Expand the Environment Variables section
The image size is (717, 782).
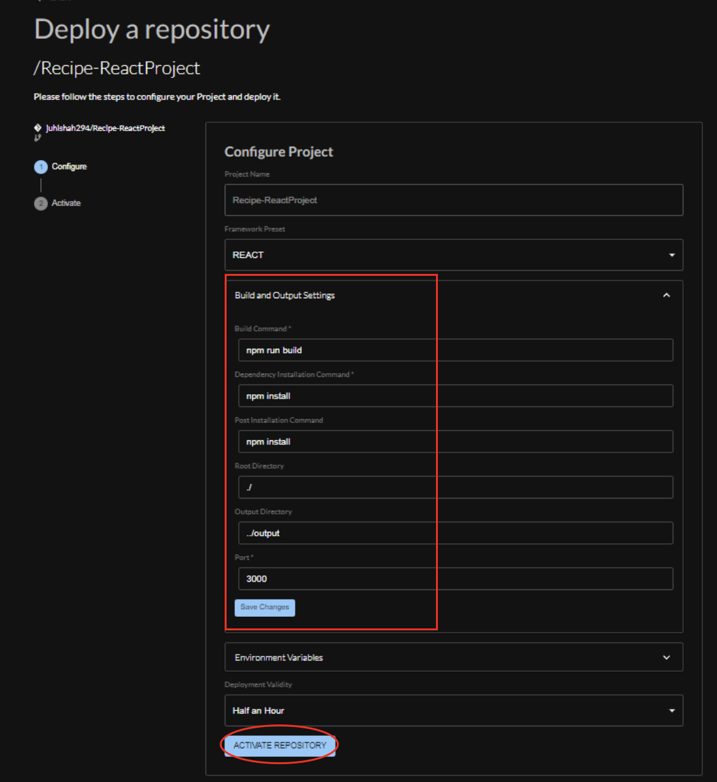tap(666, 657)
